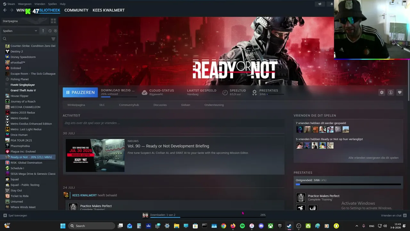Open the announcements megaphone icon
Screen dimensions: 410x231
click(320, 4)
